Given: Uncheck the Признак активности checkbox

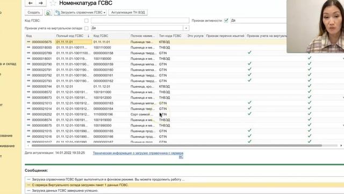Looking at the screenshot, I should click(x=226, y=20).
